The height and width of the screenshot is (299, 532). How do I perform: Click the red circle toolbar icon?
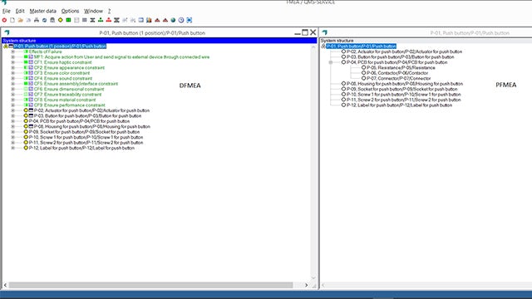[x=4, y=20]
